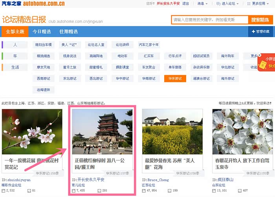Open the 媳妇当车模 tag
The height and width of the screenshot is (197, 275).
point(44,45)
